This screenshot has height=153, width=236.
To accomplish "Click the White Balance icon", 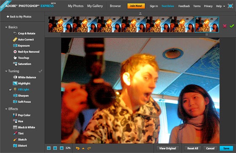I will 15,77.
